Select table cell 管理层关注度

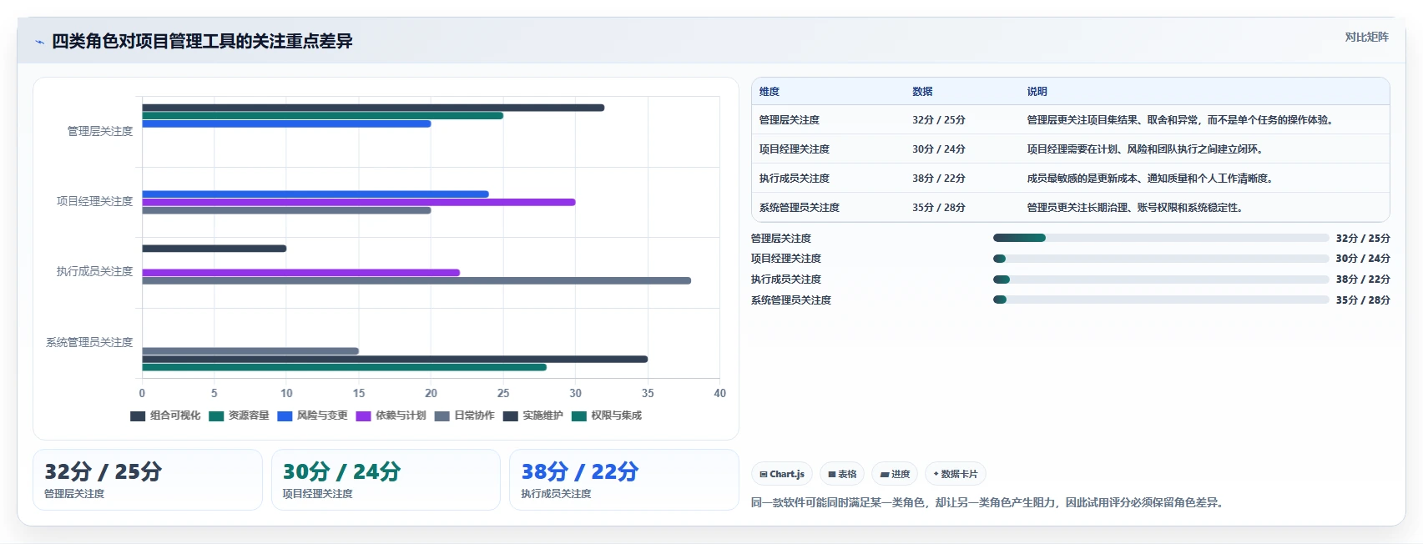coord(789,120)
